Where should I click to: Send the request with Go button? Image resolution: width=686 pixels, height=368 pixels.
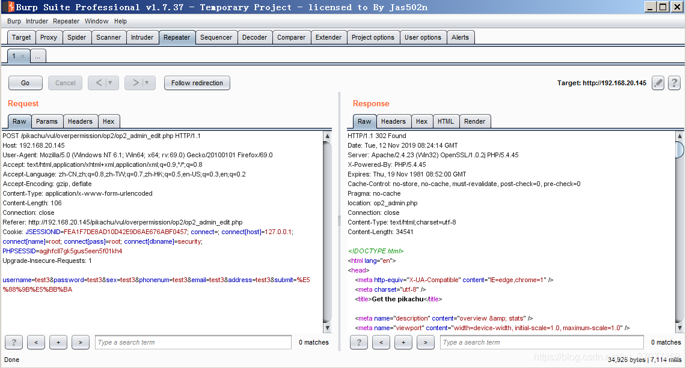click(25, 83)
